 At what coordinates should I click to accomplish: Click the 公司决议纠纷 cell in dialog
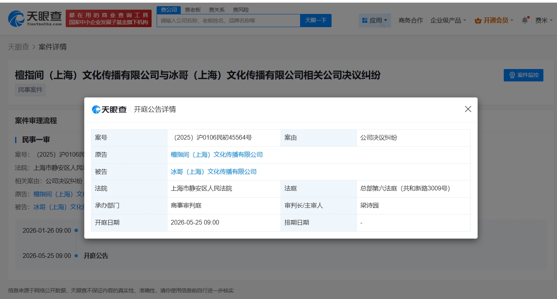[379, 138]
